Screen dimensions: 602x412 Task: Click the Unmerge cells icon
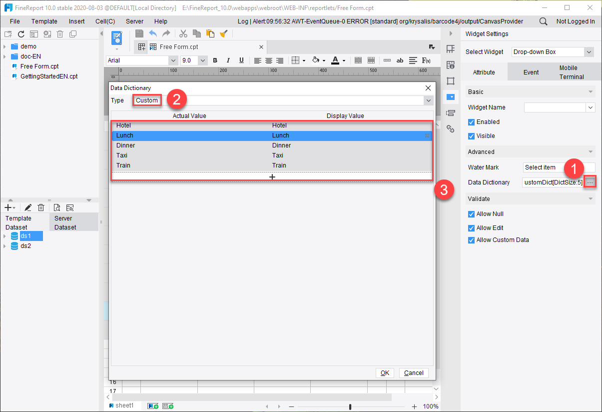(x=371, y=60)
